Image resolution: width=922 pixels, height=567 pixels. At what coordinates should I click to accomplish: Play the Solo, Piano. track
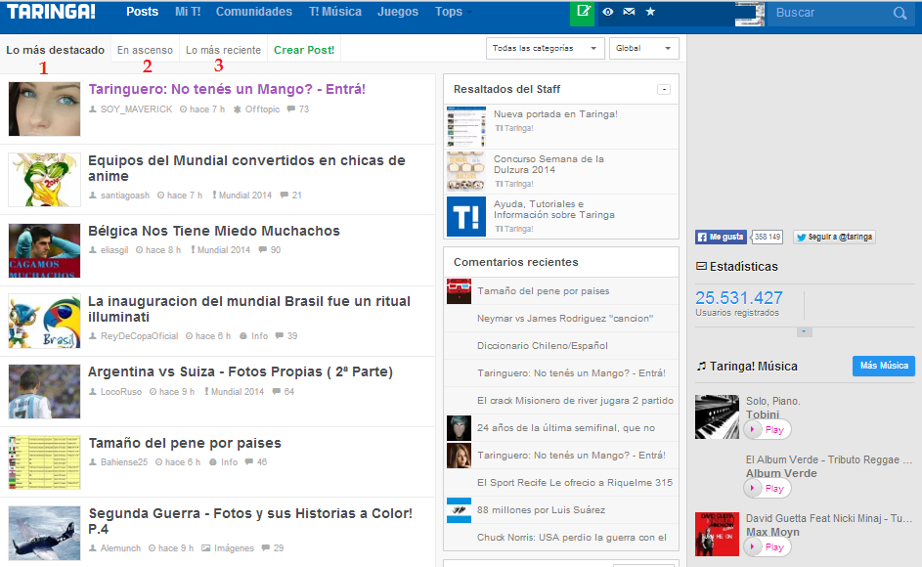[x=768, y=429]
